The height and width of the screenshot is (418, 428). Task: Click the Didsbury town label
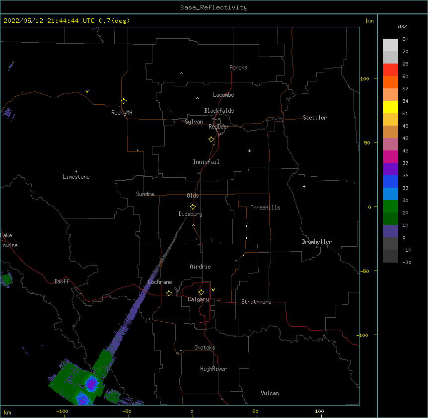(x=190, y=214)
